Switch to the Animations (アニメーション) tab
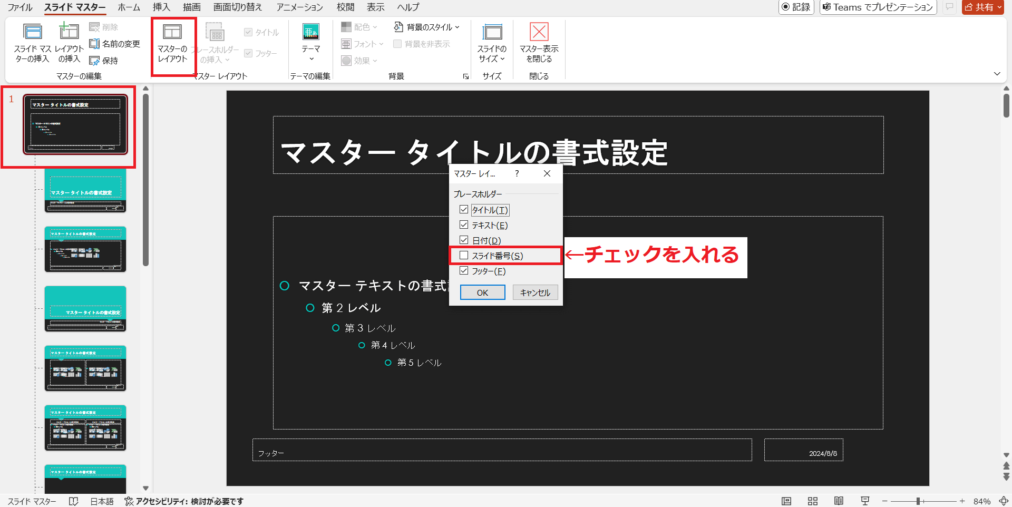Screen dimensions: 1012x507 point(300,7)
